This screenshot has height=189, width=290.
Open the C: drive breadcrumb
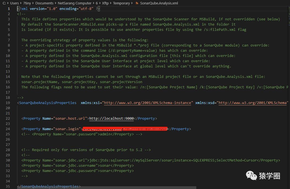(4, 3)
